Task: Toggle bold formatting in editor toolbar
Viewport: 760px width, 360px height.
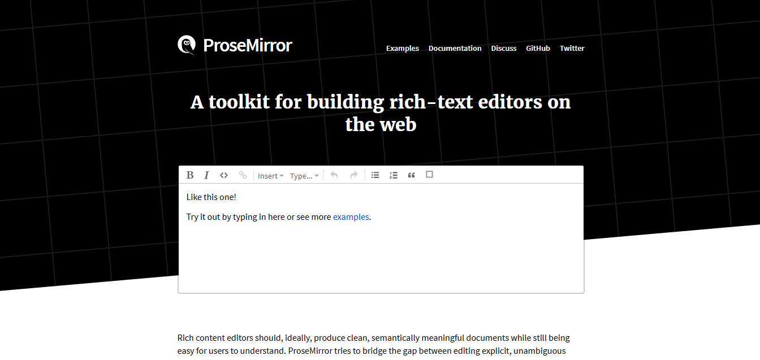Action: coord(190,175)
